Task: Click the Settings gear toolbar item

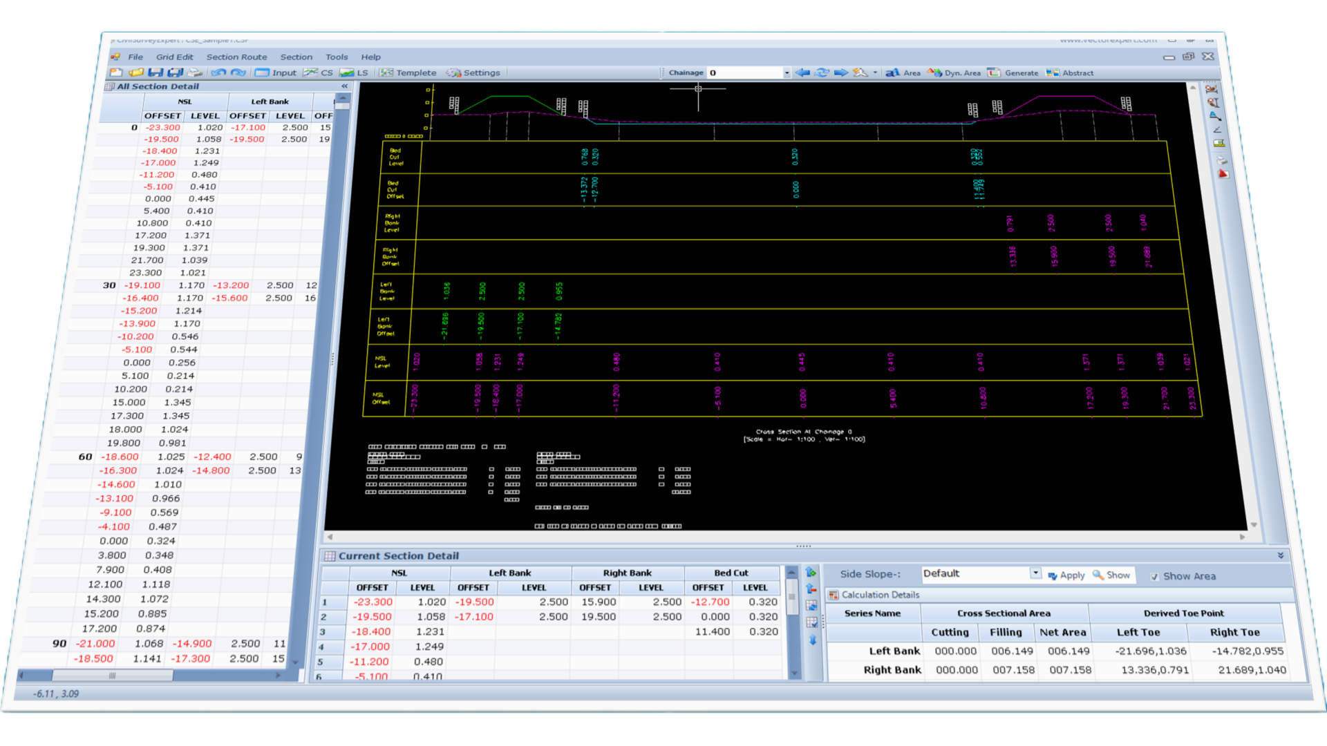Action: pyautogui.click(x=473, y=73)
